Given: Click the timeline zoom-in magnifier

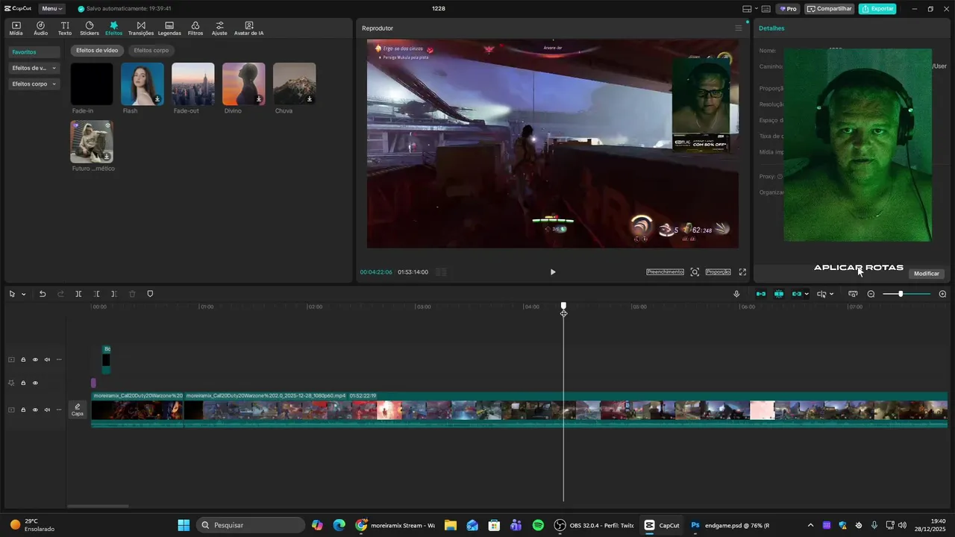Looking at the screenshot, I should (942, 294).
